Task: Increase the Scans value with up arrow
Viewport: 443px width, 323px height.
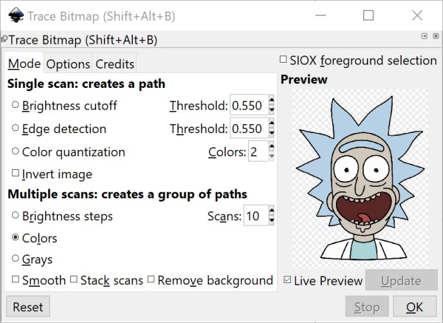Action: 271,210
